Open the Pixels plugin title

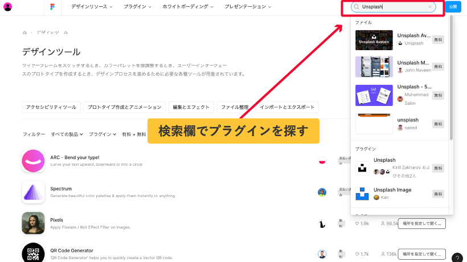(x=56, y=220)
